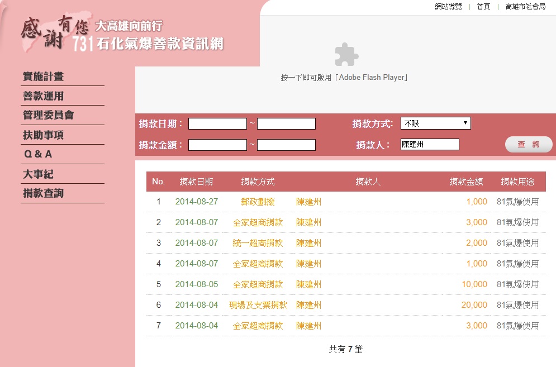Select 大事紀 in the left navigation
The width and height of the screenshot is (556, 367).
pos(38,174)
